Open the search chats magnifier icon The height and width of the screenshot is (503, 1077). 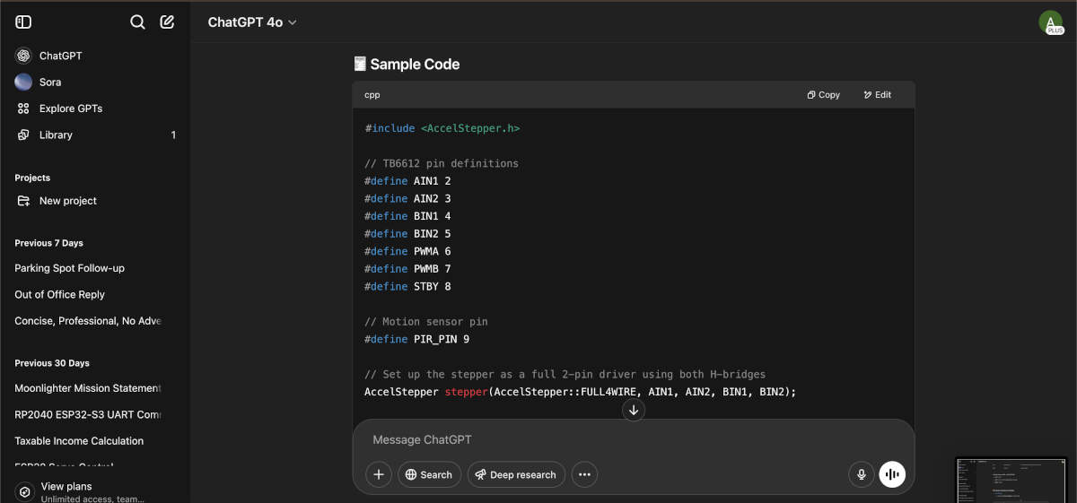(x=137, y=22)
